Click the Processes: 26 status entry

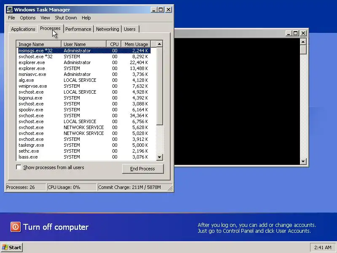coord(26,187)
